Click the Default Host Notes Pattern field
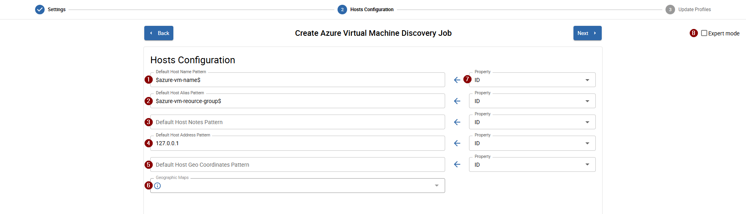746x214 pixels. pyautogui.click(x=297, y=122)
